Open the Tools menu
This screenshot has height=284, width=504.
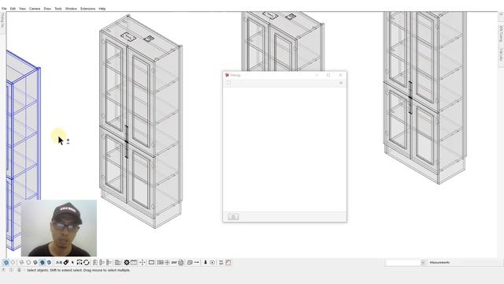pyautogui.click(x=58, y=9)
